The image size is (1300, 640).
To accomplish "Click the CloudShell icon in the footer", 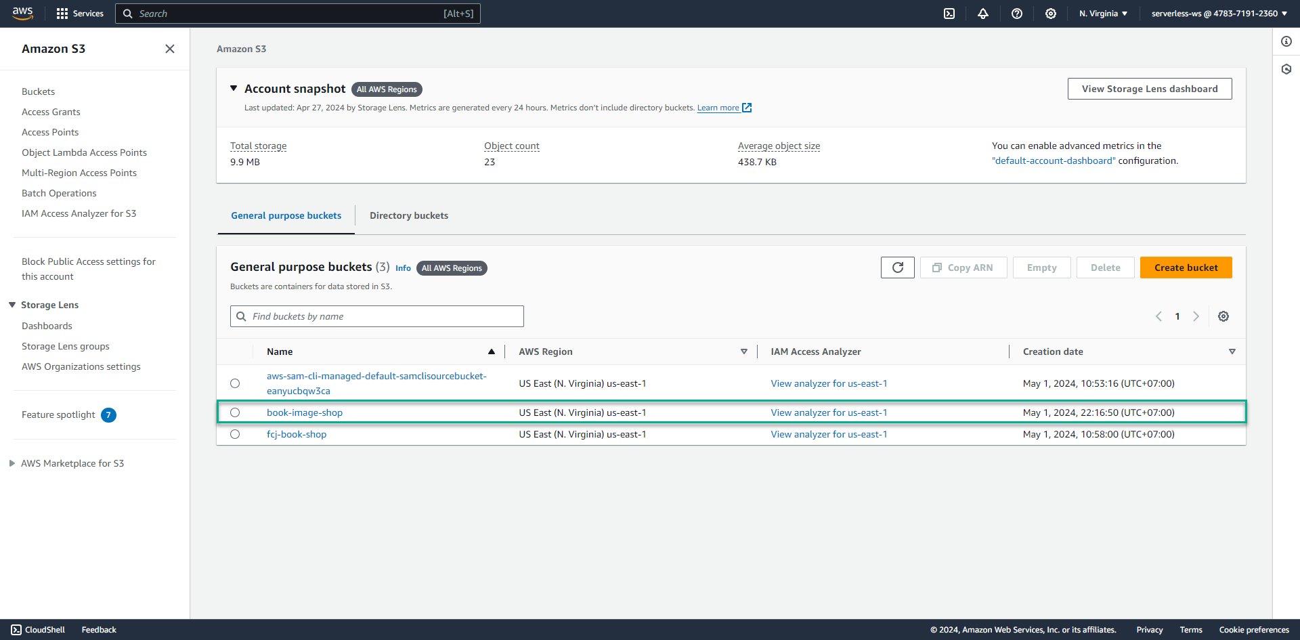I will click(x=16, y=630).
